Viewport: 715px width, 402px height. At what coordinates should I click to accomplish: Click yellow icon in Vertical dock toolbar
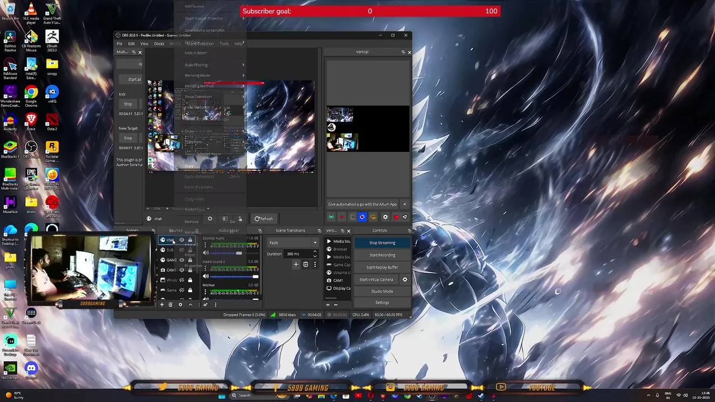(373, 217)
